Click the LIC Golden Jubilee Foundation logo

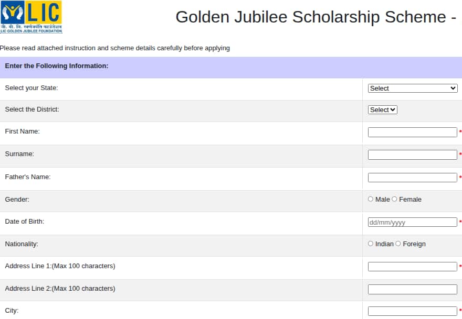coord(31,17)
